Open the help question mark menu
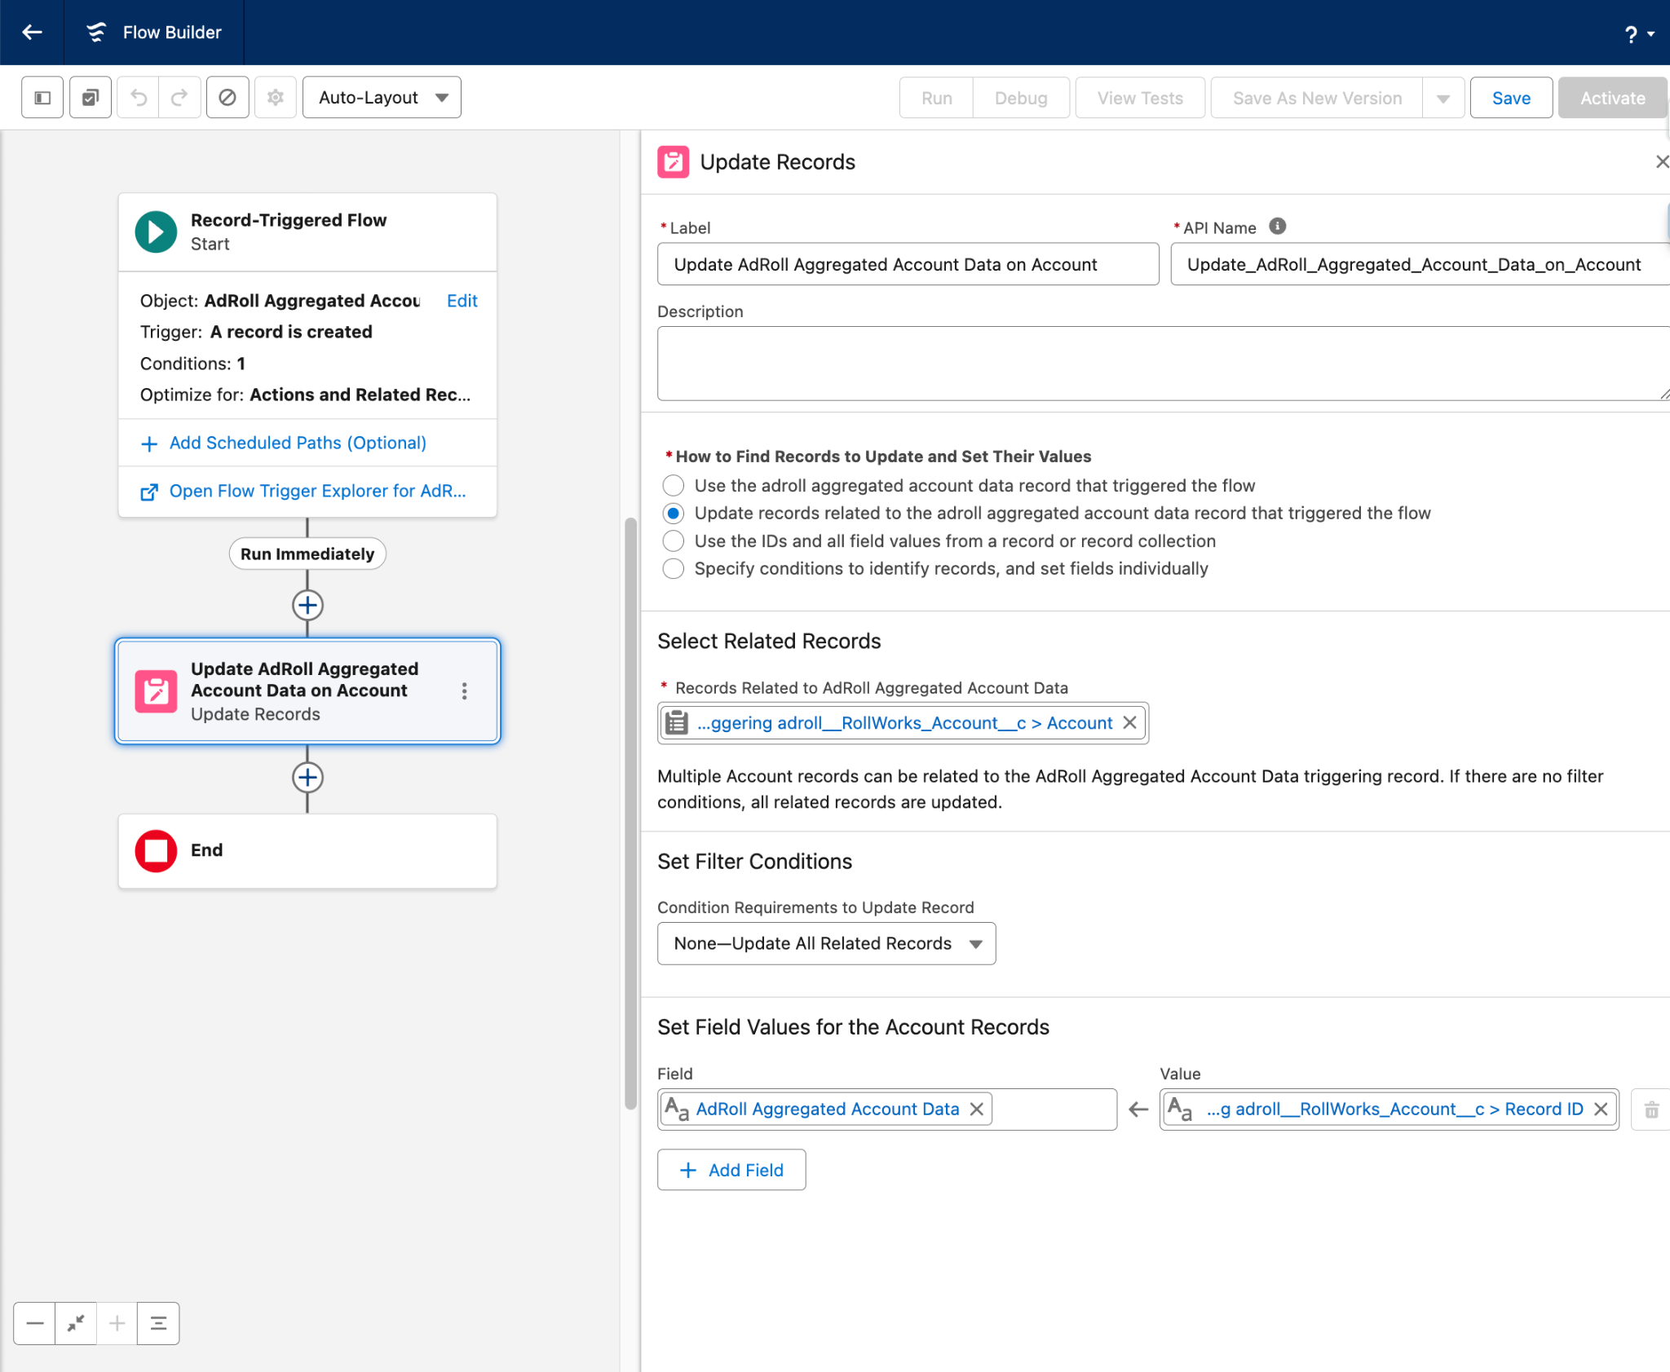Viewport: 1670px width, 1372px height. pyautogui.click(x=1638, y=34)
